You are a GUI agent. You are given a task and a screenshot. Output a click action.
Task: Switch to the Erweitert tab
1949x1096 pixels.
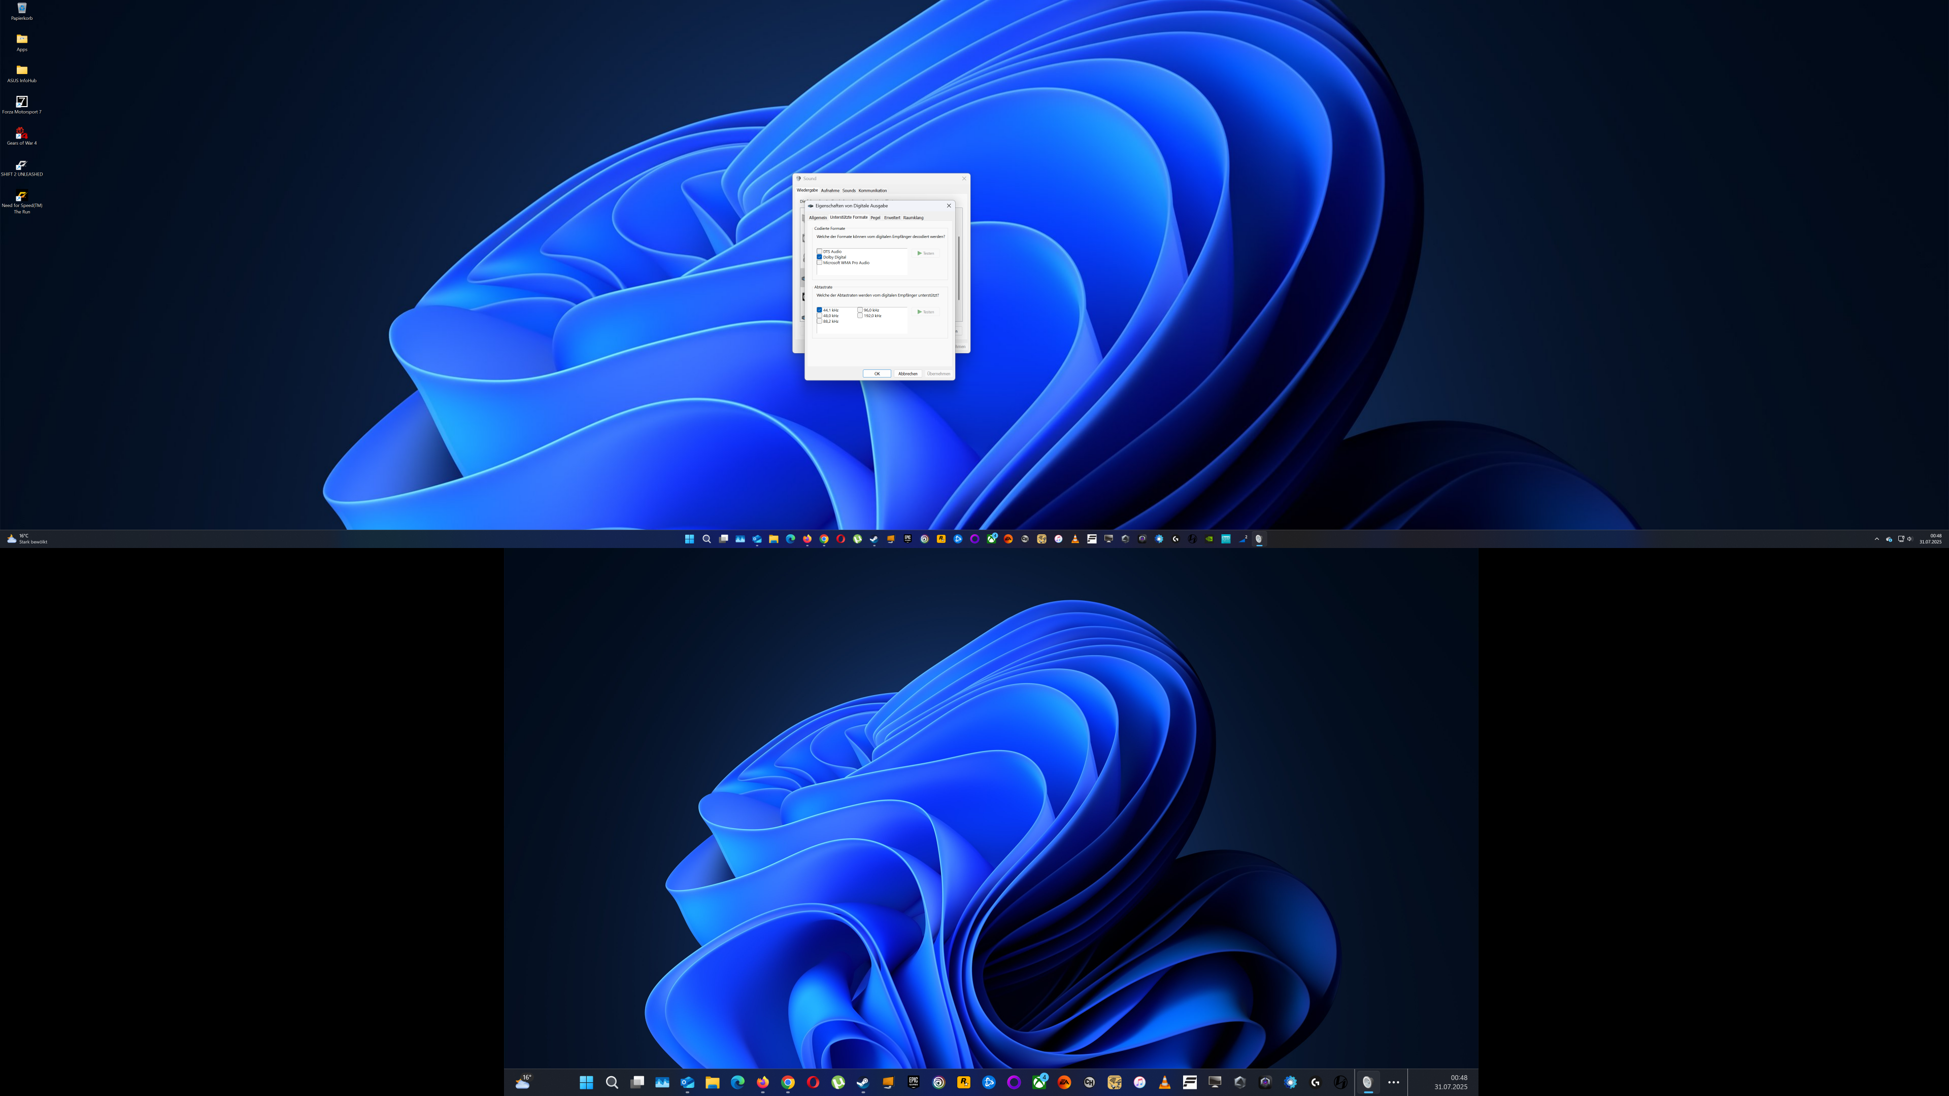click(892, 218)
